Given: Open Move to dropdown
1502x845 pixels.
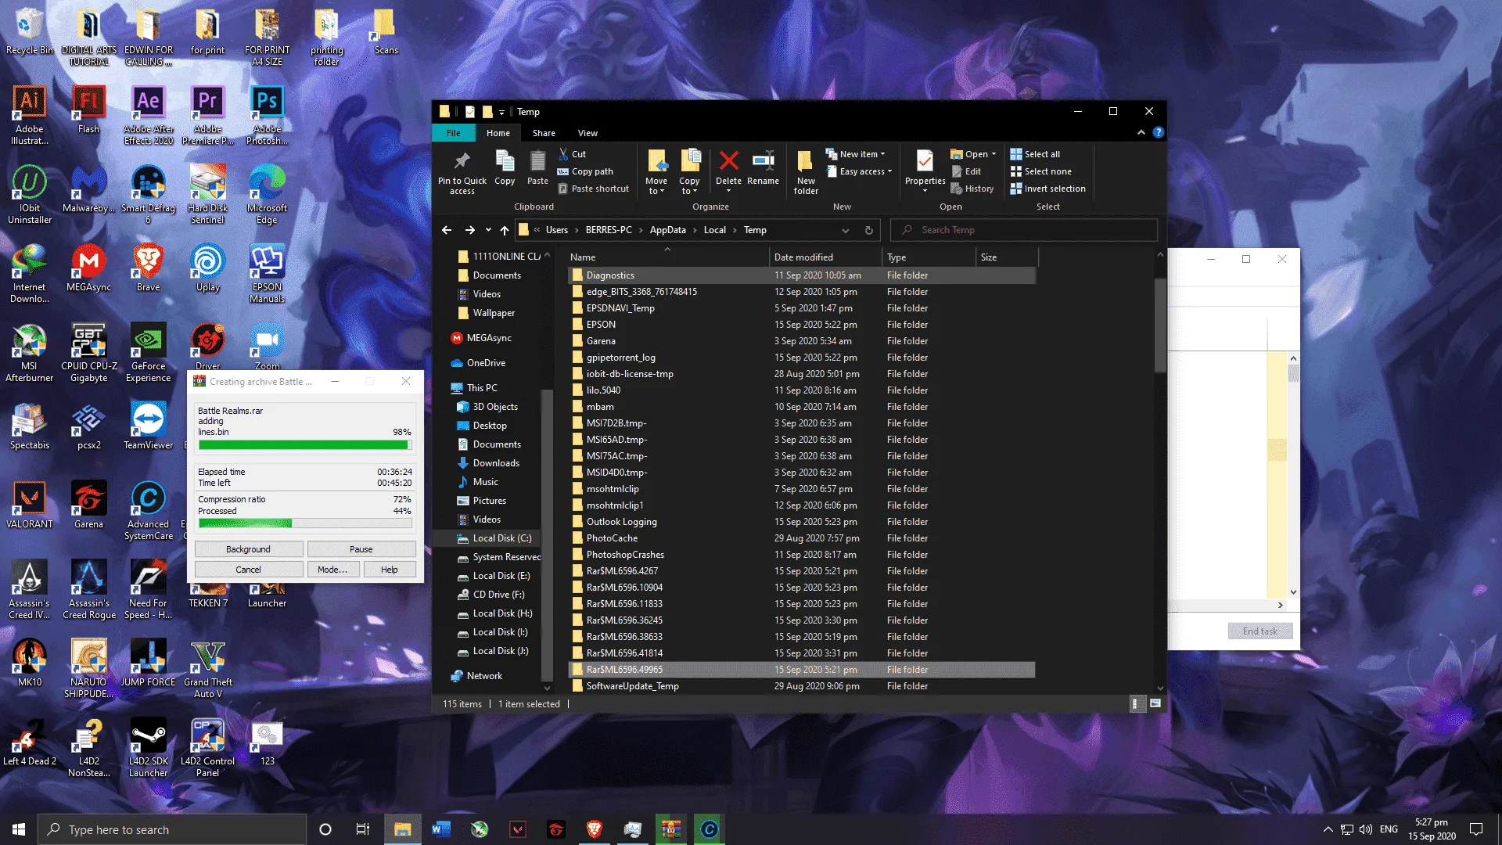Looking at the screenshot, I should click(656, 172).
